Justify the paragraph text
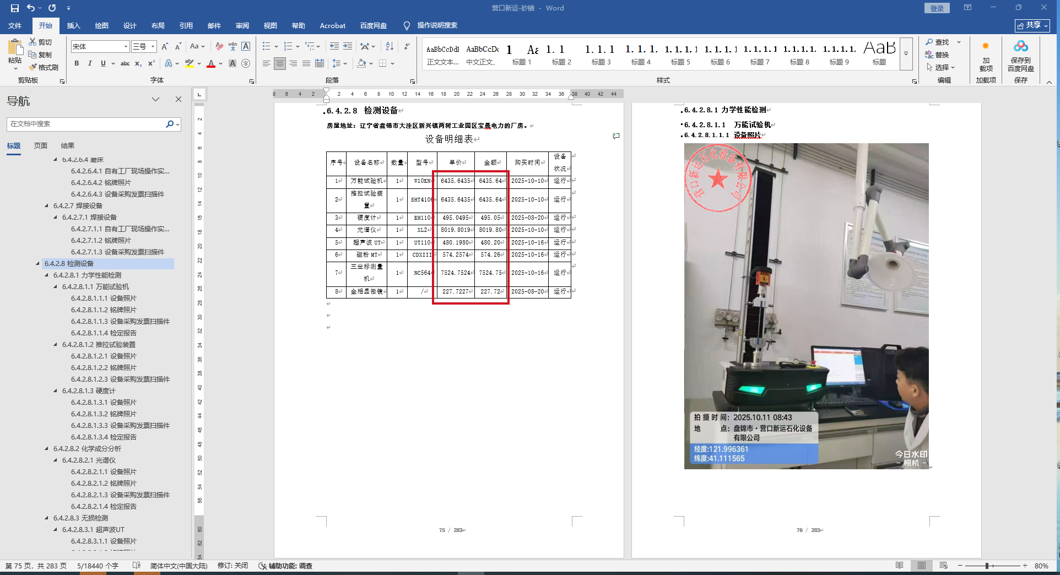Image resolution: width=1060 pixels, height=575 pixels. [306, 63]
